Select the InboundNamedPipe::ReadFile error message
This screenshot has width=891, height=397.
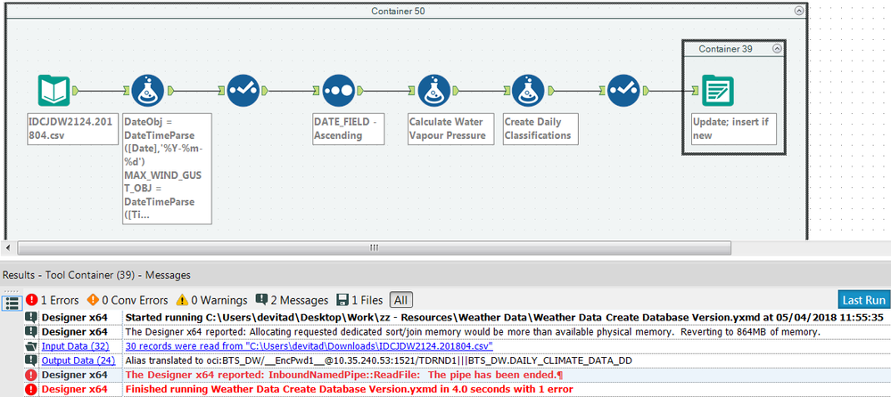[x=343, y=375]
